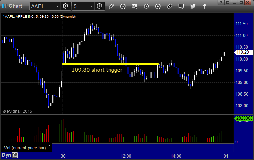
Task: Expand the 5 interval dropdown
Action: (x=91, y=6)
